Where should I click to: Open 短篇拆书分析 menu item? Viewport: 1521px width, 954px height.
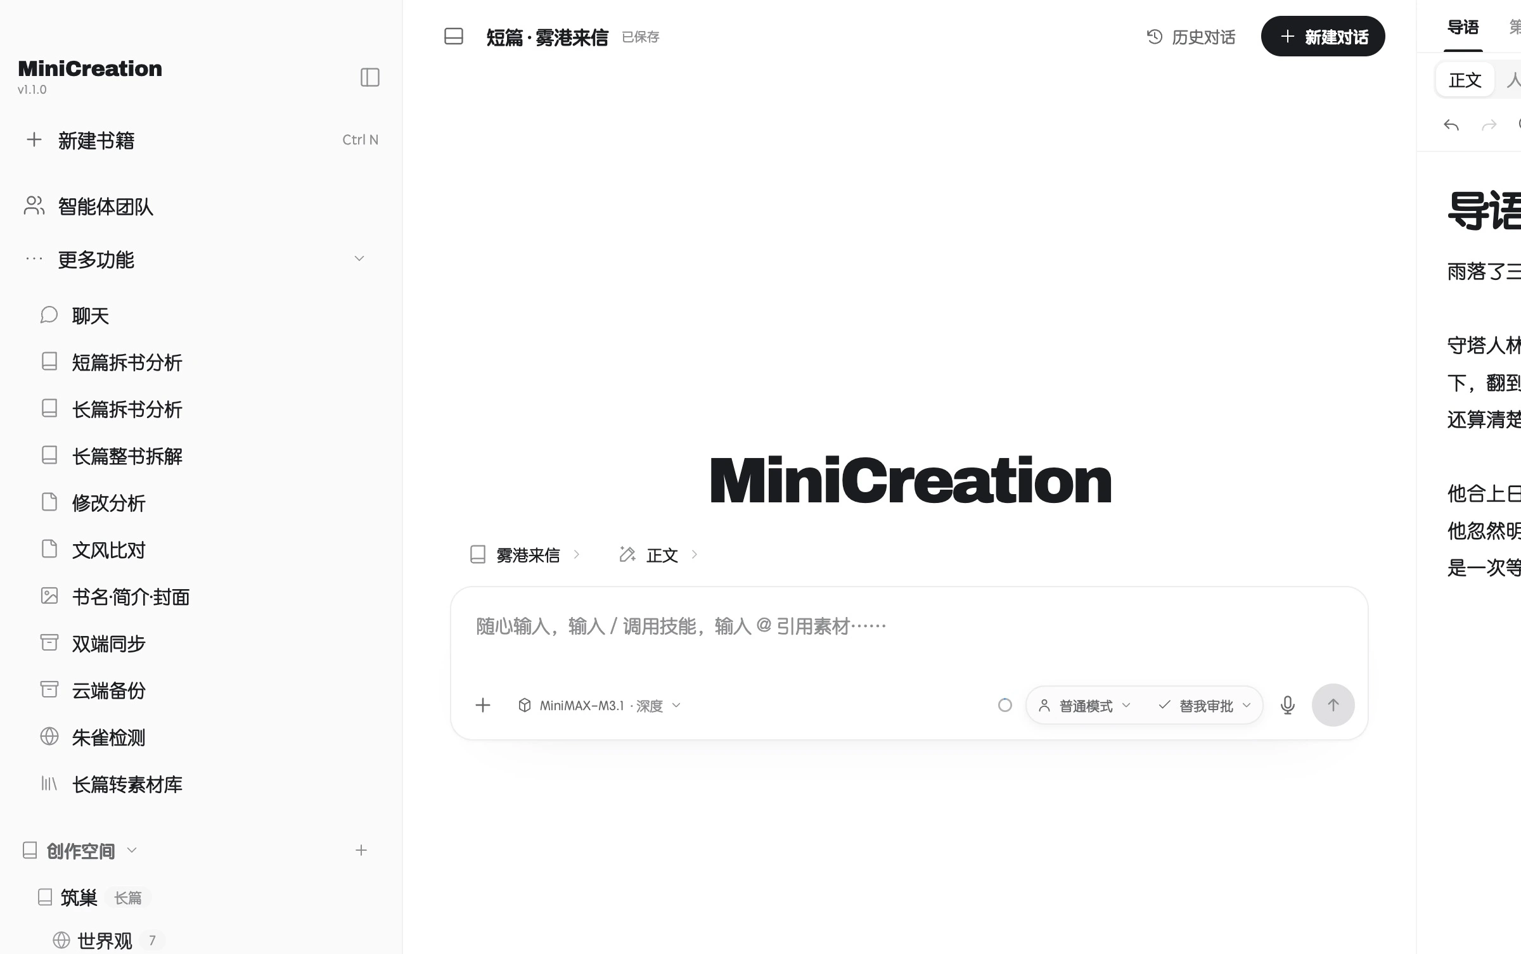tap(127, 362)
